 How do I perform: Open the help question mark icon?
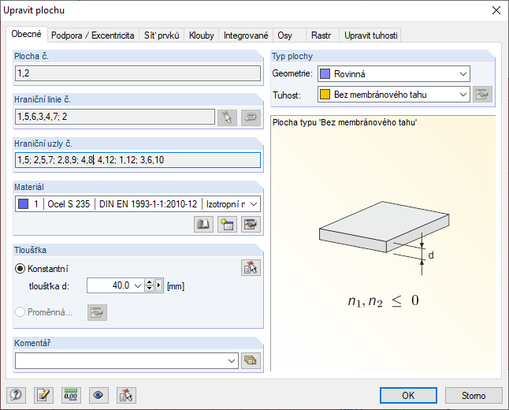pyautogui.click(x=16, y=395)
